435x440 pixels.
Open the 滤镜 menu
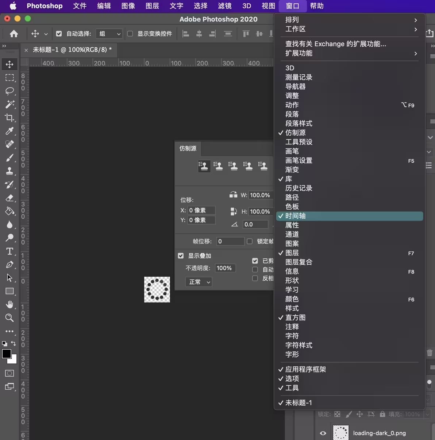pyautogui.click(x=224, y=6)
